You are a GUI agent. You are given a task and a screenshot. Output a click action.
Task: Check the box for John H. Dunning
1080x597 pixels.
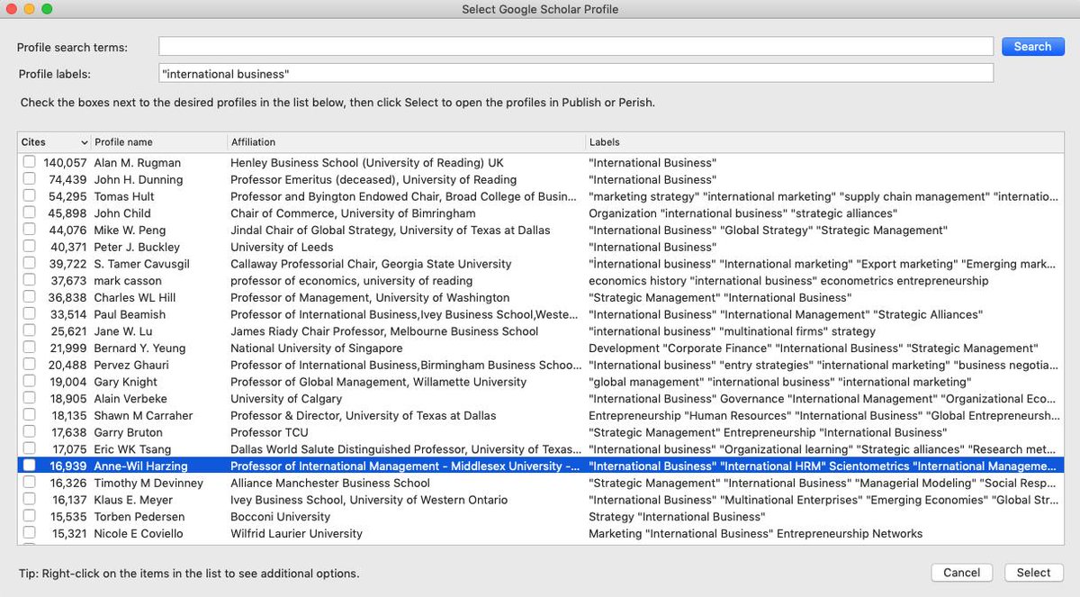click(x=30, y=179)
